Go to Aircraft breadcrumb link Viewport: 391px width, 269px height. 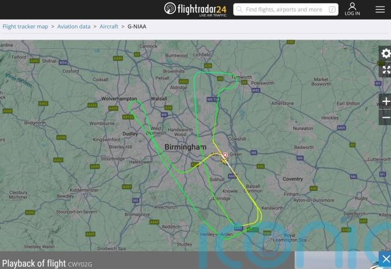tap(109, 26)
